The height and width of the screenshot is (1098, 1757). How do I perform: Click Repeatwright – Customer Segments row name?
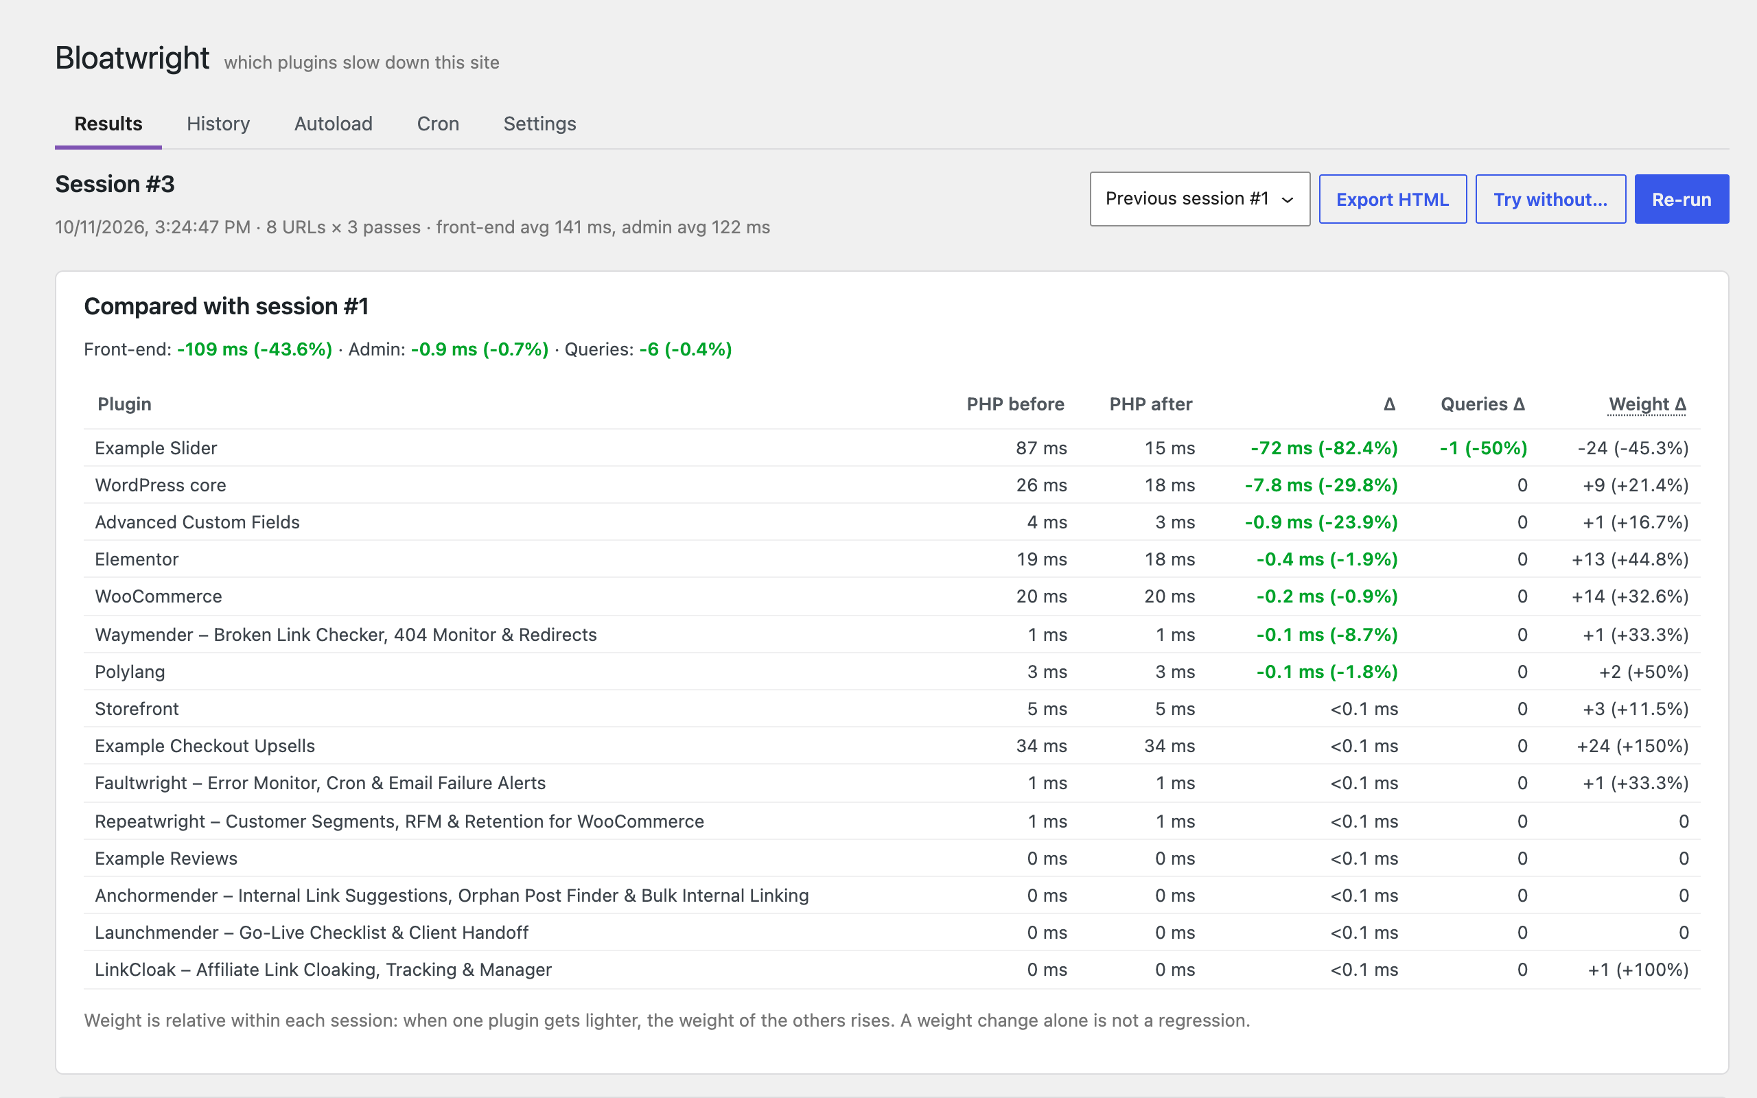399,821
